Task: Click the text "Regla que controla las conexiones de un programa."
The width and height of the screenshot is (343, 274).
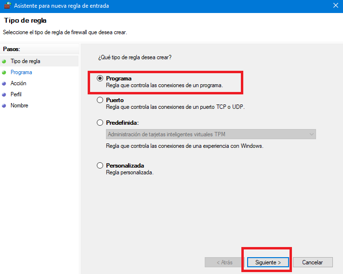Action: tap(164, 85)
